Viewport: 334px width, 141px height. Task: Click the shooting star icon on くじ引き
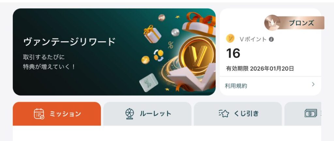click(223, 114)
